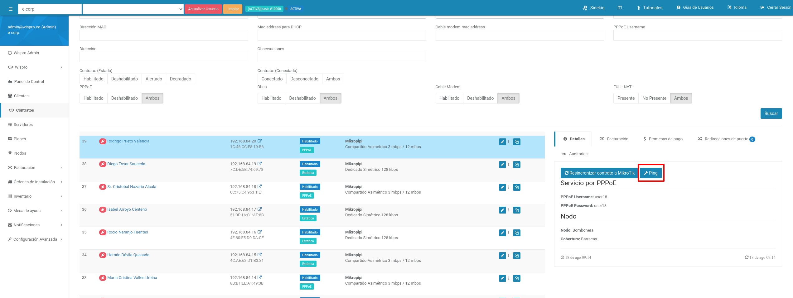Expand the Wispro sidebar menu

[34, 67]
